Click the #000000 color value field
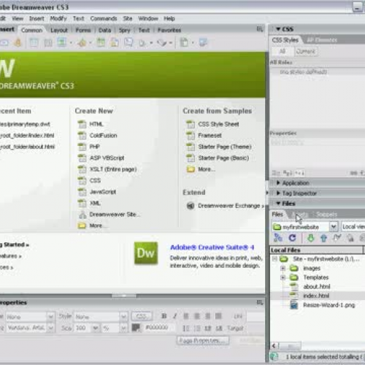 tap(158, 328)
